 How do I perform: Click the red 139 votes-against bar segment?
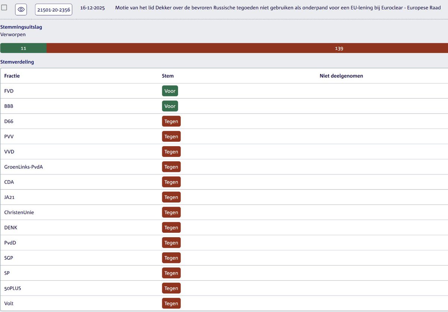coord(247,48)
